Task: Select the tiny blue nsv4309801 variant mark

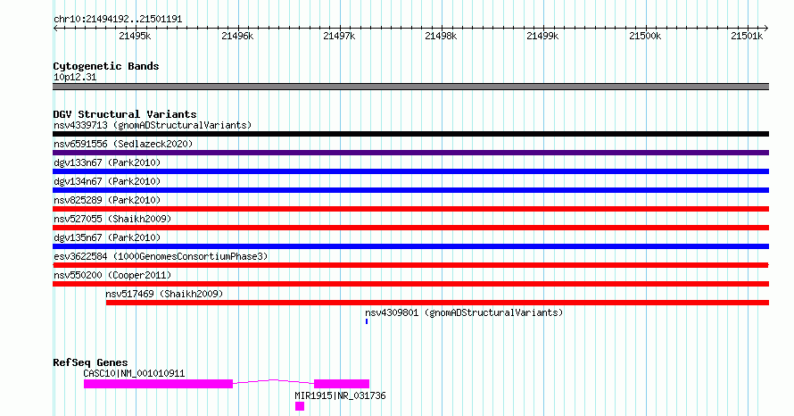Action: click(x=367, y=321)
